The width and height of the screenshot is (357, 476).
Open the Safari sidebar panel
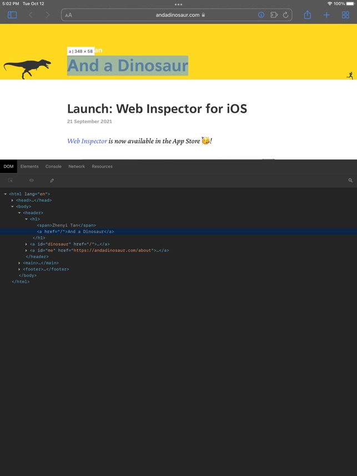point(12,15)
